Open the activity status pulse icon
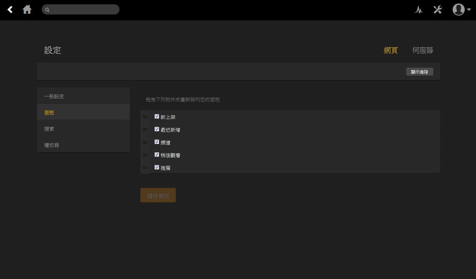This screenshot has height=279, width=476. pyautogui.click(x=419, y=10)
